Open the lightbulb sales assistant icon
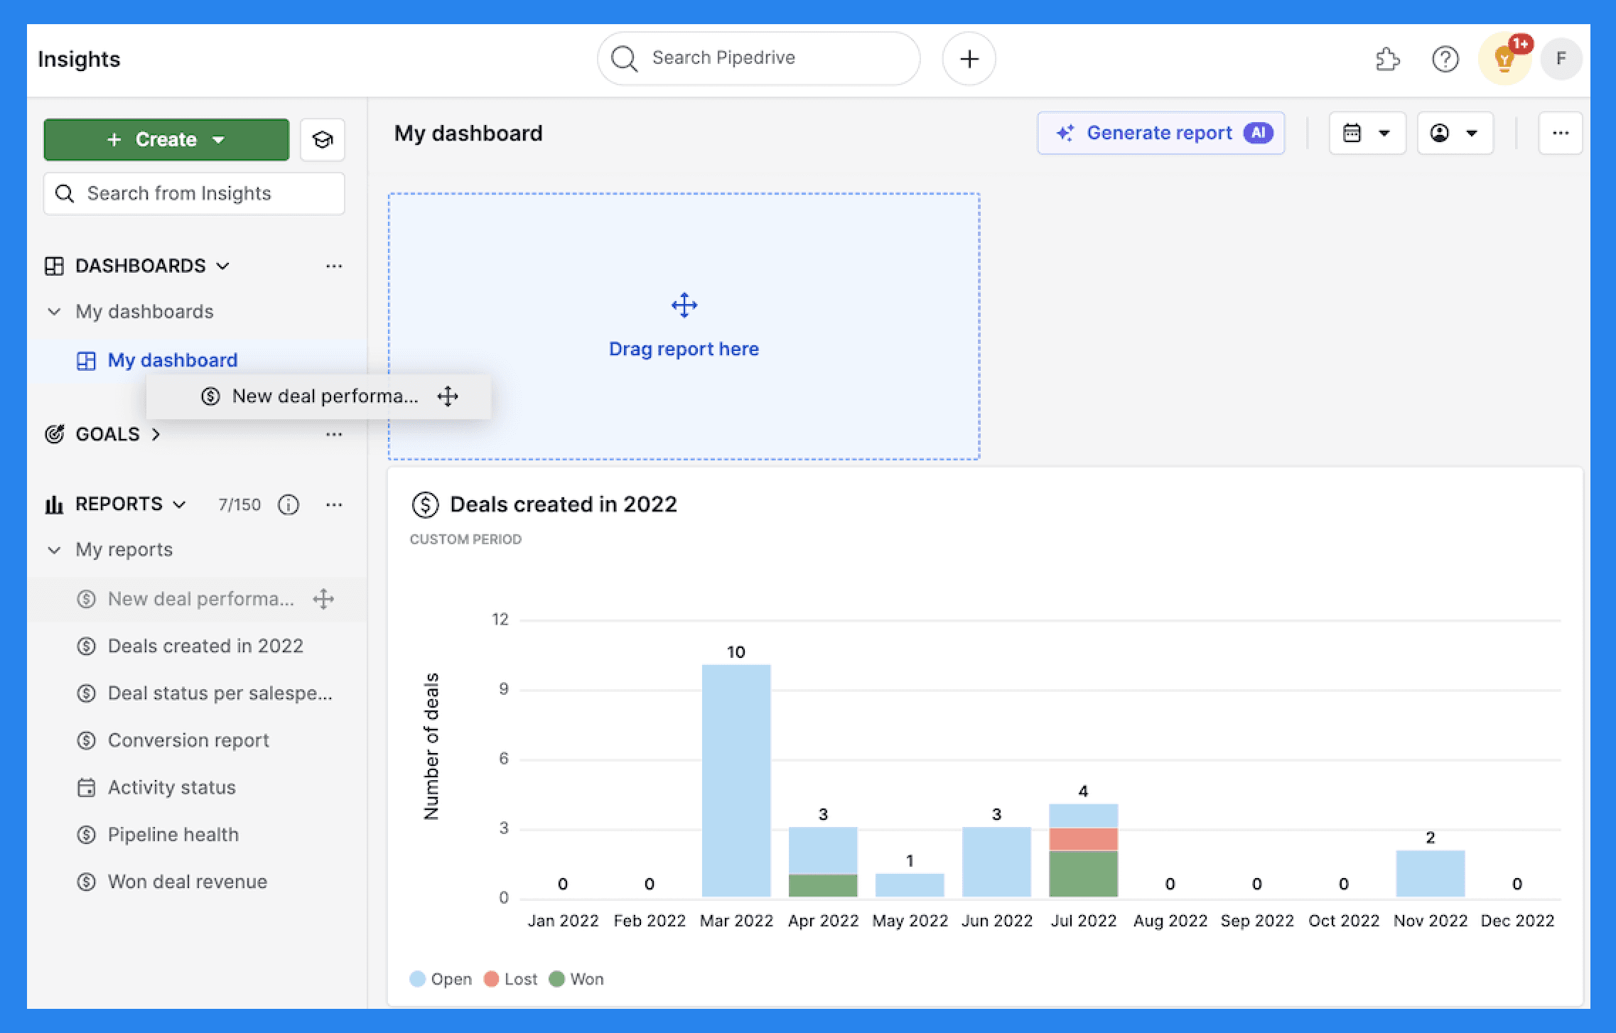 pos(1504,59)
